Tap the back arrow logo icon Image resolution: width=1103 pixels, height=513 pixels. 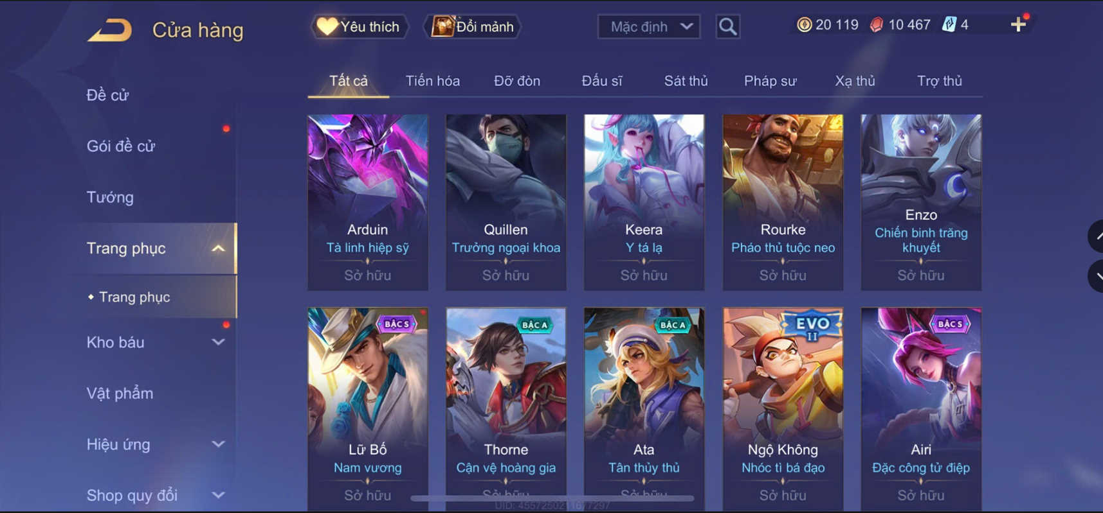click(110, 30)
